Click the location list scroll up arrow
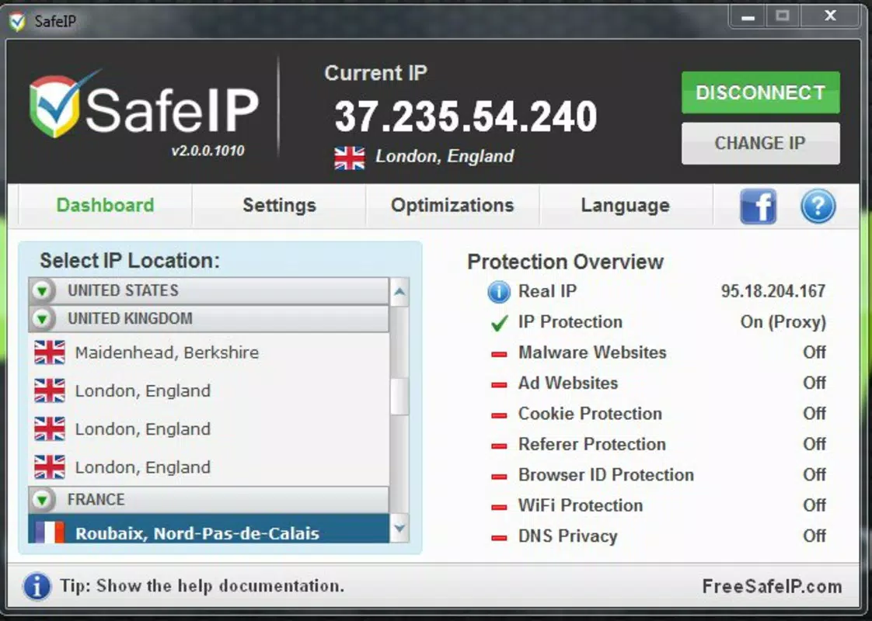The width and height of the screenshot is (872, 621). [399, 292]
